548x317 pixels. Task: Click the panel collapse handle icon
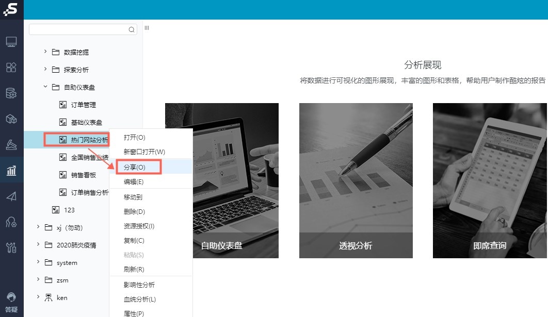(147, 28)
